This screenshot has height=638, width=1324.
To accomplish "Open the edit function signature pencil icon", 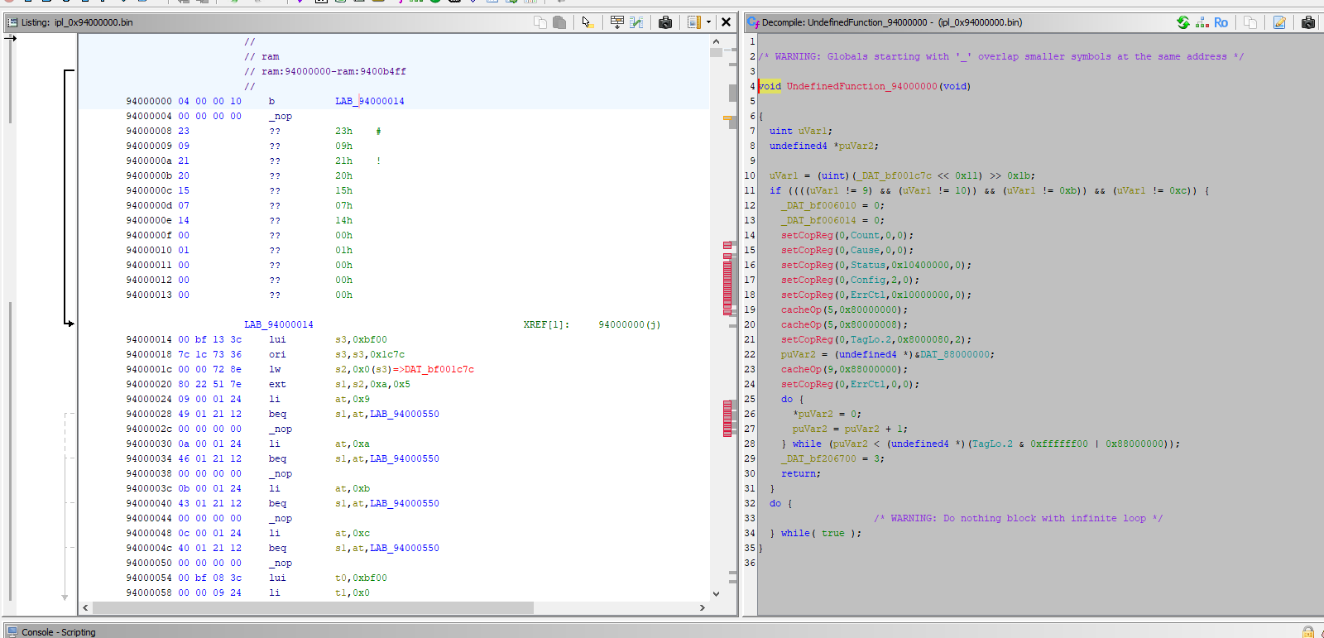I will [x=1279, y=22].
